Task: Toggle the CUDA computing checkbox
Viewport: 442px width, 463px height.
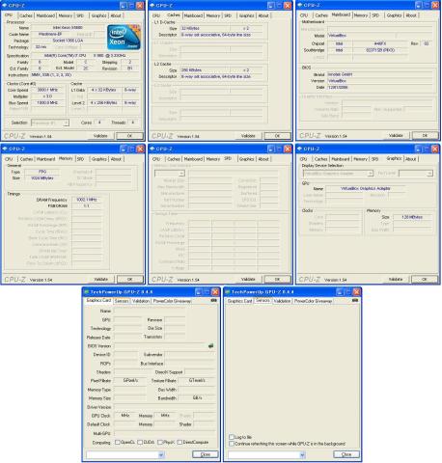Action: 140,443
